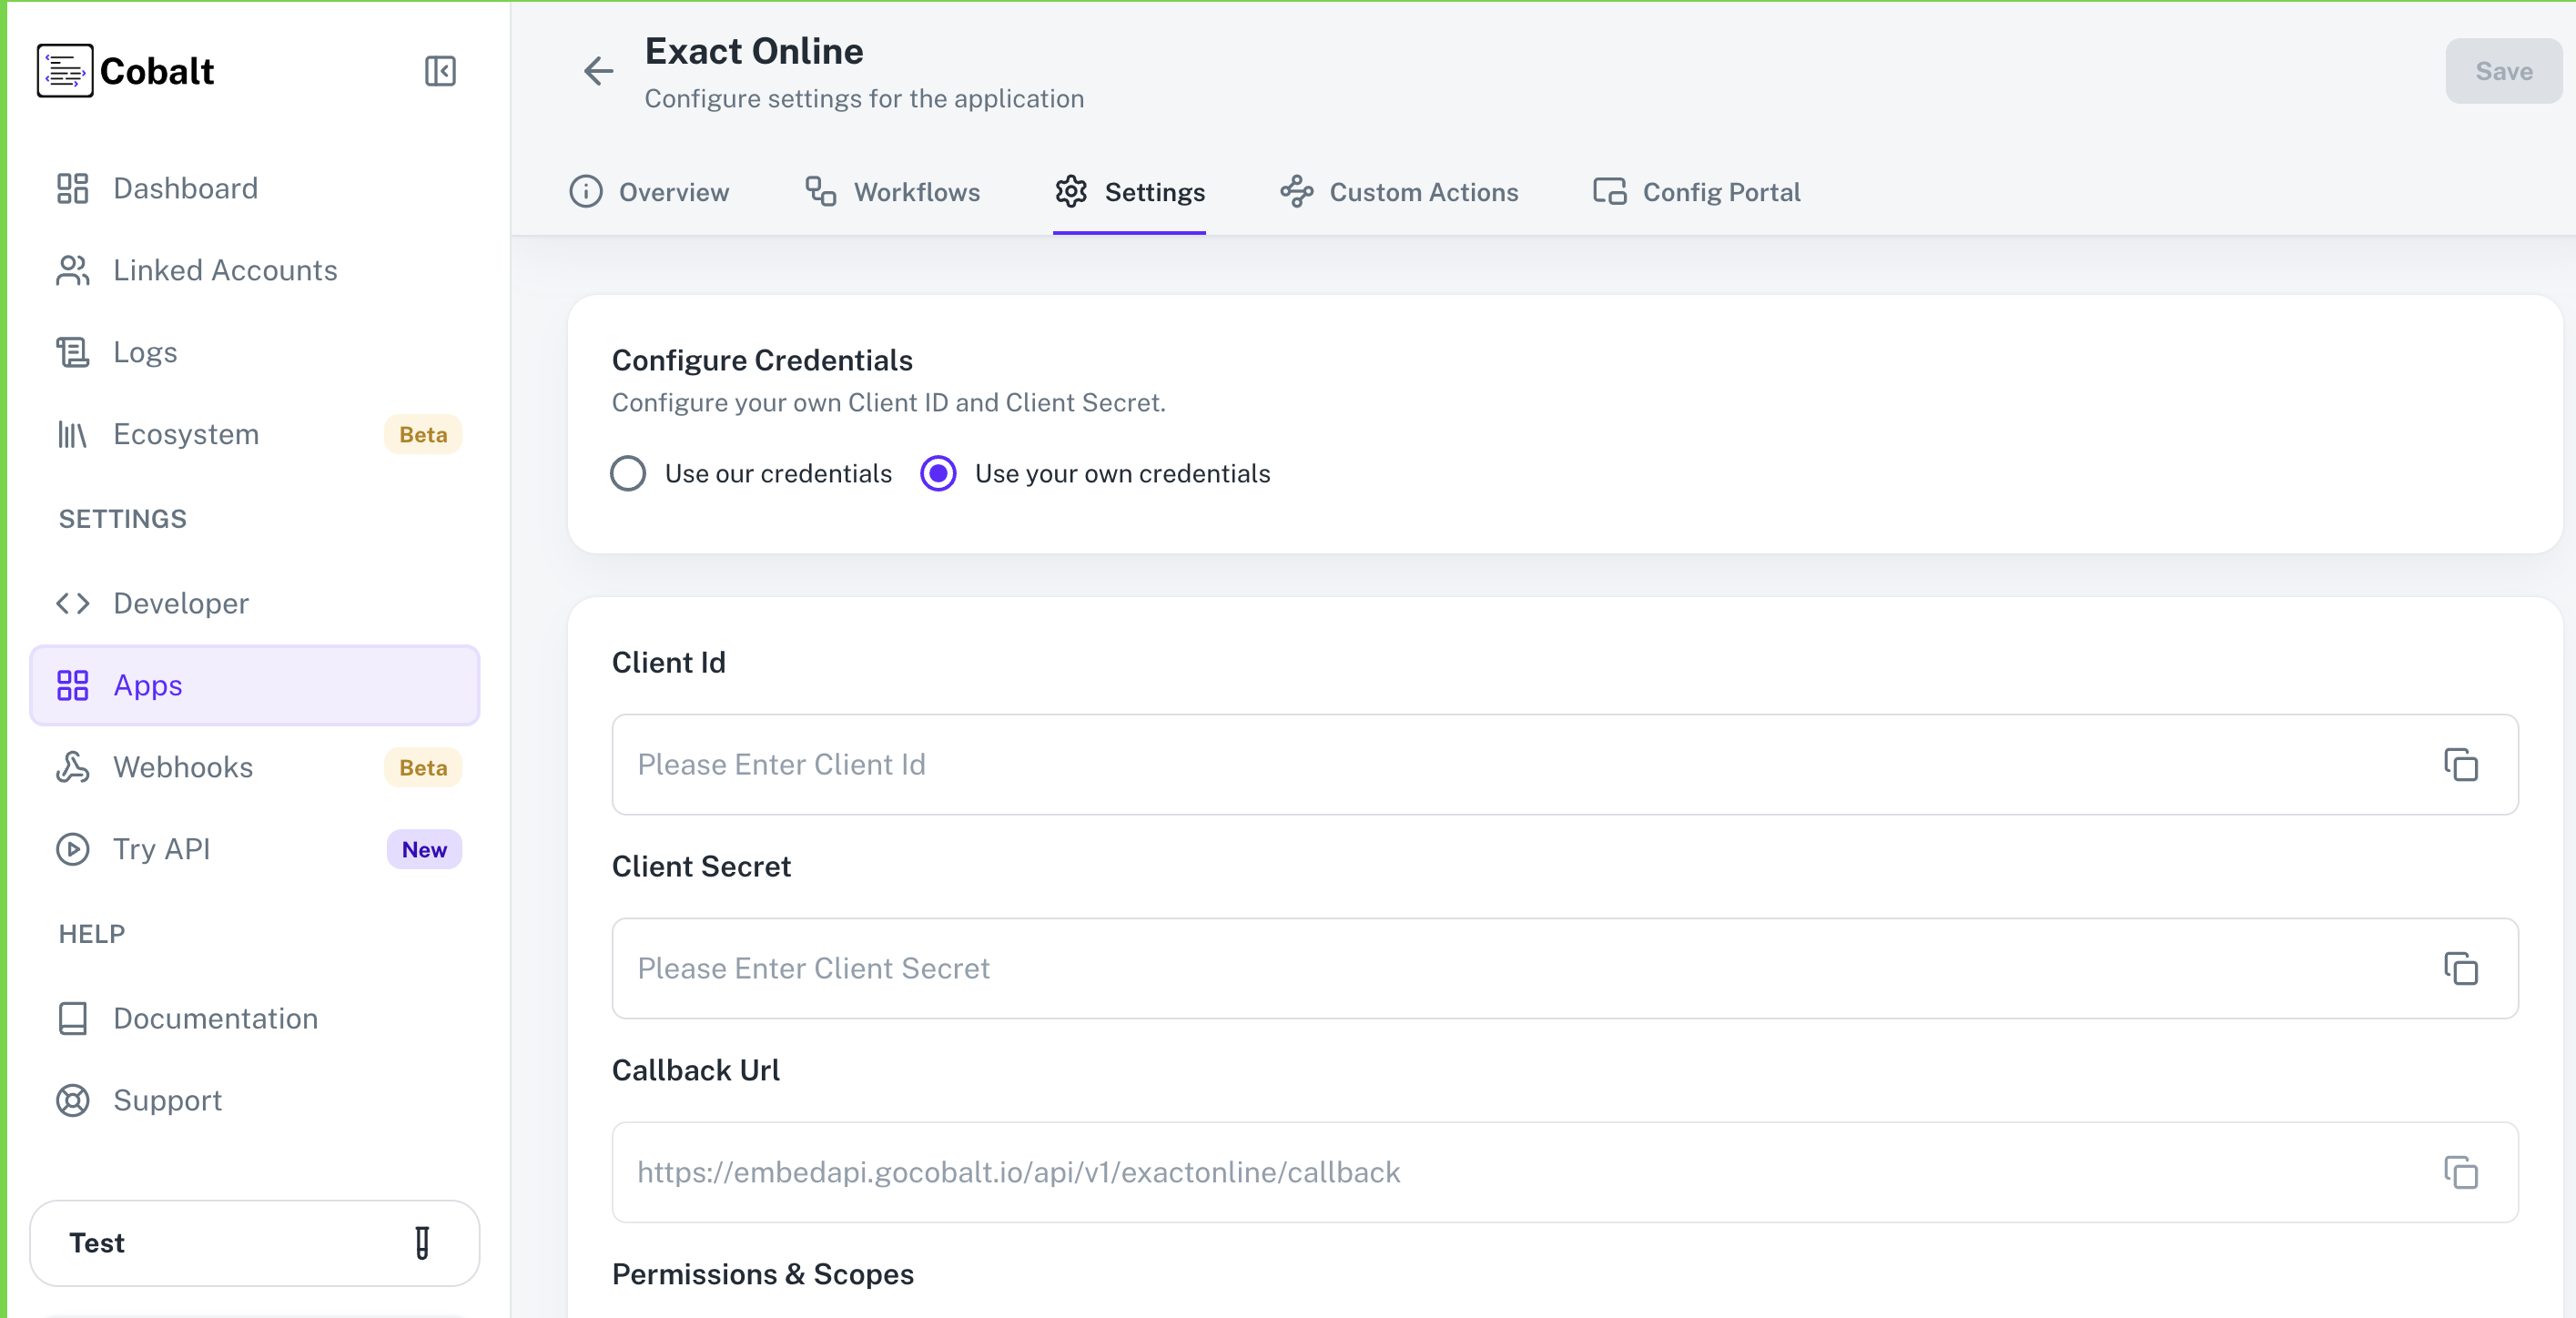Click the Logs icon in the sidebar
The image size is (2576, 1318).
click(x=71, y=352)
